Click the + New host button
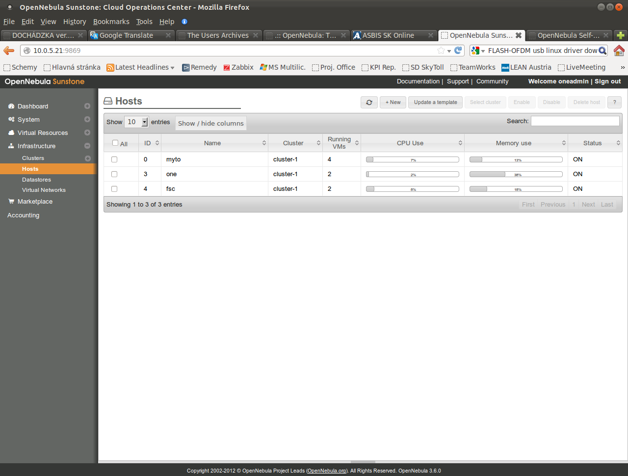 (393, 102)
